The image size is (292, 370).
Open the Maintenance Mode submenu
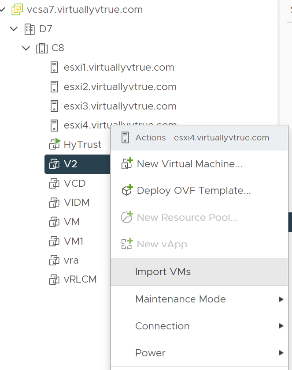click(181, 299)
